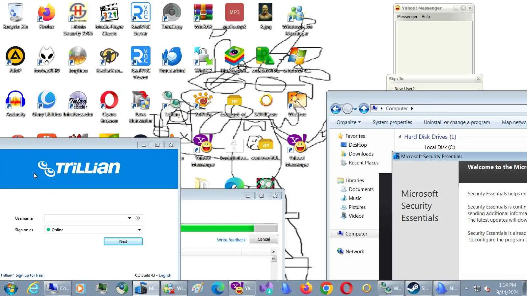The image size is (527, 296).
Task: Open BlueStacks desktop icon
Action: click(235, 60)
